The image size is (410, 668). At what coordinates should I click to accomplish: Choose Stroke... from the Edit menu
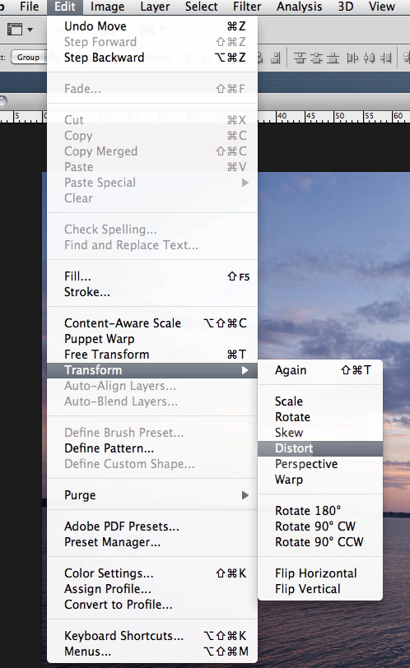pyautogui.click(x=152, y=292)
